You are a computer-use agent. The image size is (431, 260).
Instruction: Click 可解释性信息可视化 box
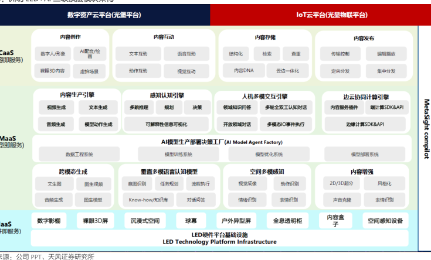tap(166, 124)
